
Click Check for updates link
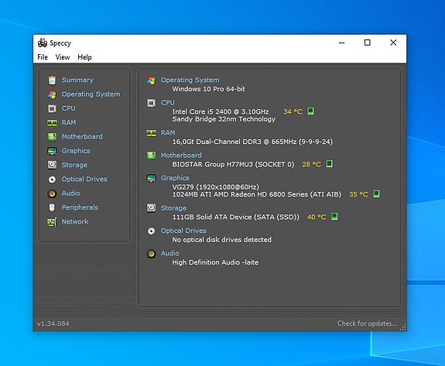[x=367, y=323]
